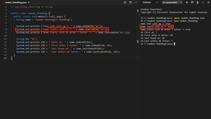This screenshot has width=211, height=119.
Task: Click the startsWith("Sa") println line
Action: point(62,29)
